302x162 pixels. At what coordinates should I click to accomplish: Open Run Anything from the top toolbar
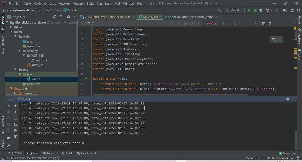coord(292,10)
